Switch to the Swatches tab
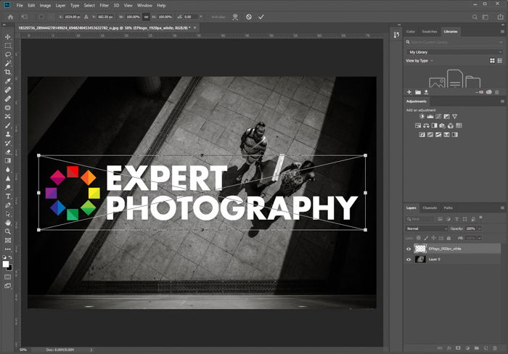The image size is (508, 354). [x=430, y=32]
